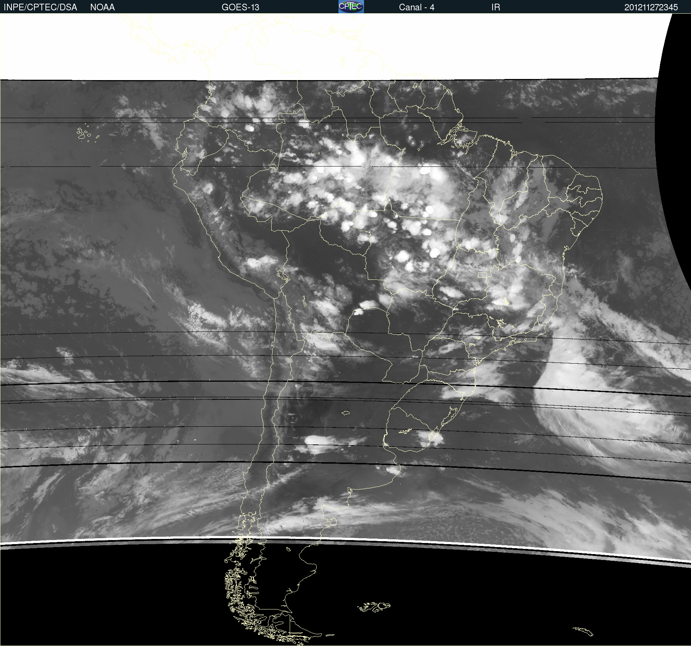Select the Galápagos Islands outline in the Pacific
691x646 pixels.
click(84, 134)
